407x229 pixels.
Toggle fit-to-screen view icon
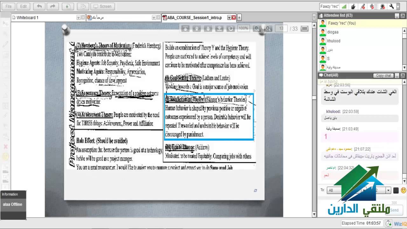(305, 29)
